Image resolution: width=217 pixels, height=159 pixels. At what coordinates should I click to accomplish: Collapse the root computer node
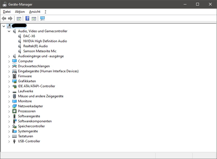(x=4, y=26)
